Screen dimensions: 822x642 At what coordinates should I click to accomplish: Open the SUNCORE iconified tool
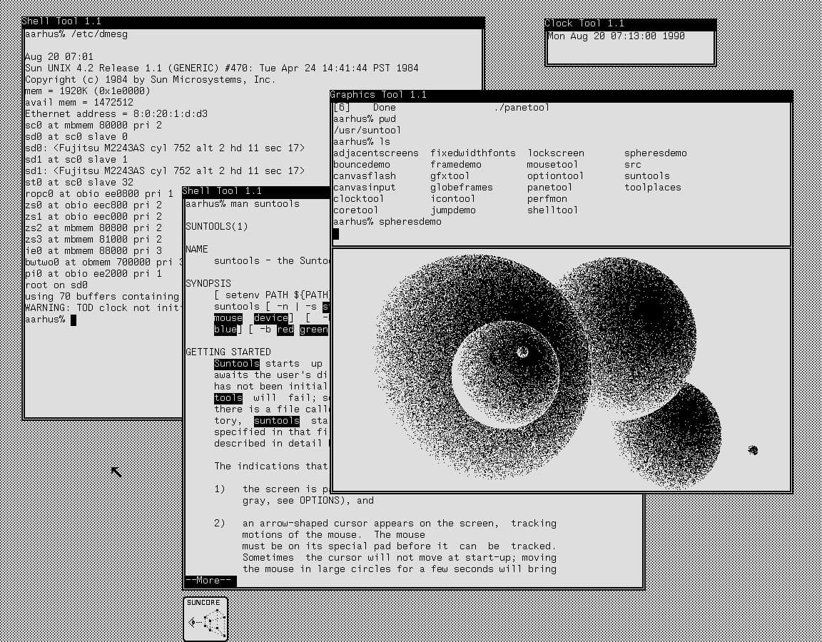click(x=205, y=619)
